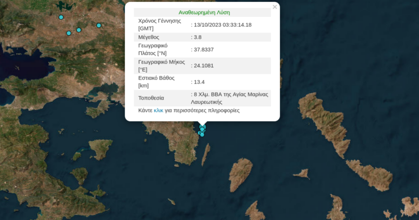The image size is (419, 220).
Task: Click the southwesternmost marker of the upper-left group
Action: tap(69, 33)
